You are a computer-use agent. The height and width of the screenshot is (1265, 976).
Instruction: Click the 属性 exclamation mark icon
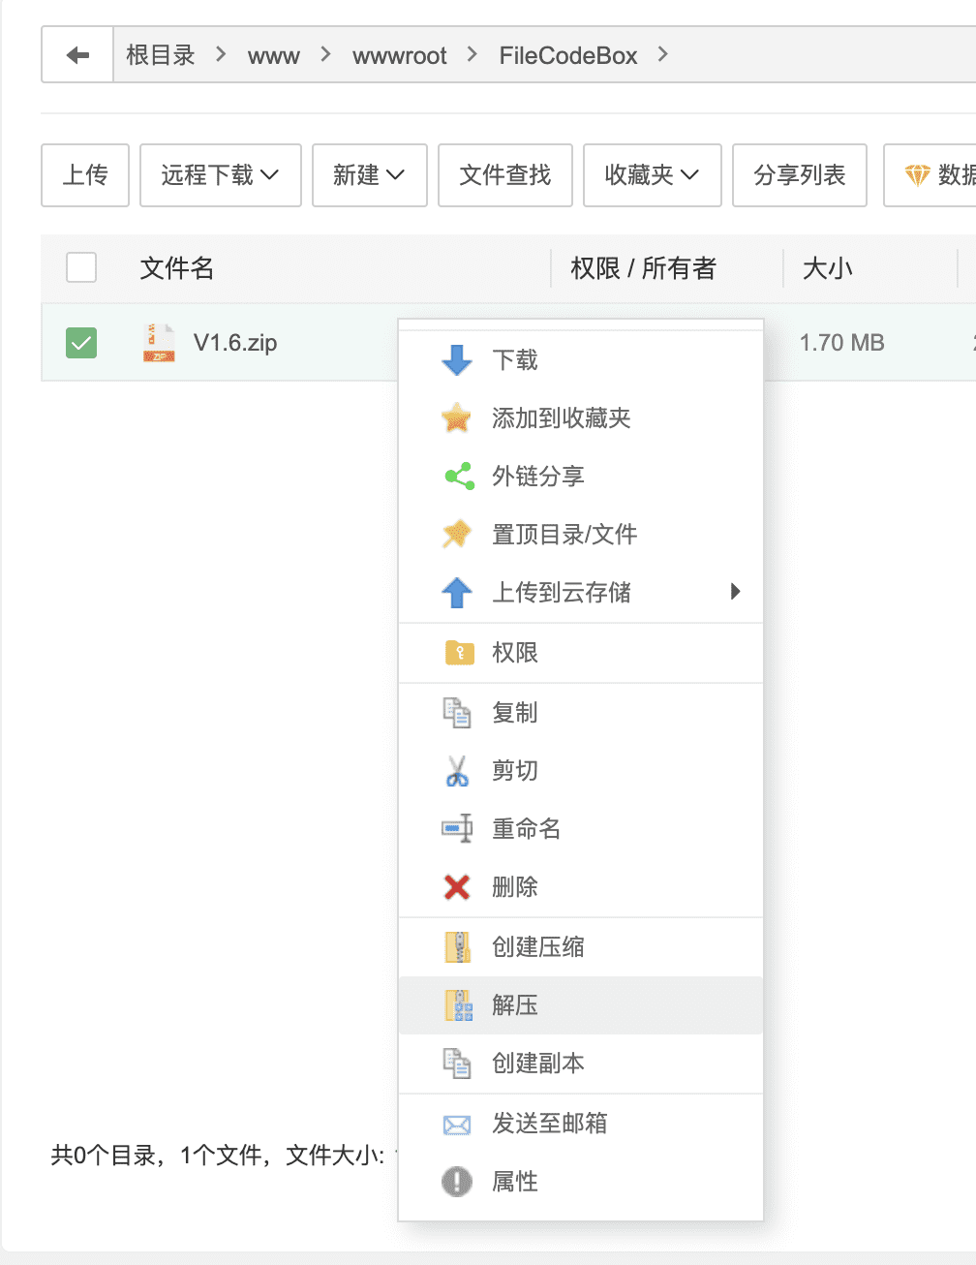[456, 1182]
